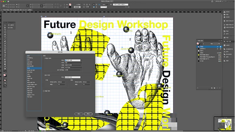The width and height of the screenshot is (235, 132).
Task: Click the Swatches panel icon in the dock
Action: (x=225, y=41)
